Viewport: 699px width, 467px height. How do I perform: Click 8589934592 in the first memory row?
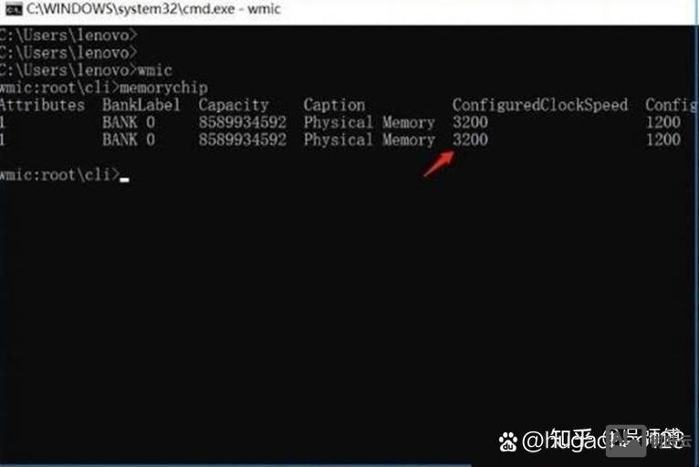(243, 122)
